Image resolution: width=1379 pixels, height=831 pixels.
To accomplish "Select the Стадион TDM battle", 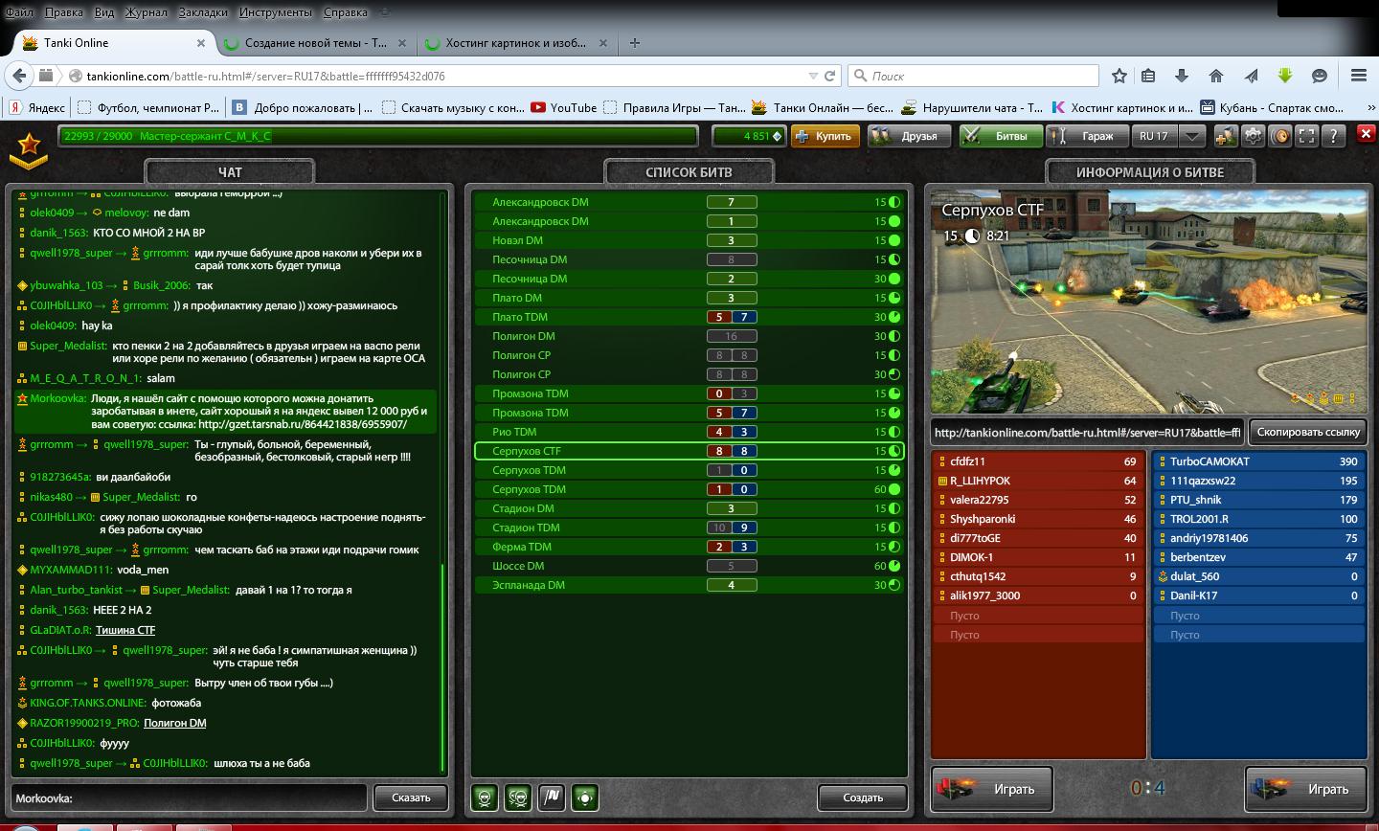I will tap(689, 528).
